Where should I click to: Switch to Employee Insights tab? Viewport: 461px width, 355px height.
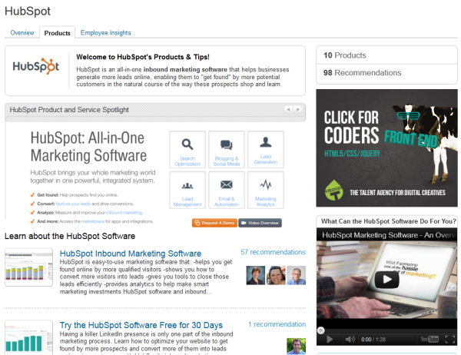(x=105, y=32)
